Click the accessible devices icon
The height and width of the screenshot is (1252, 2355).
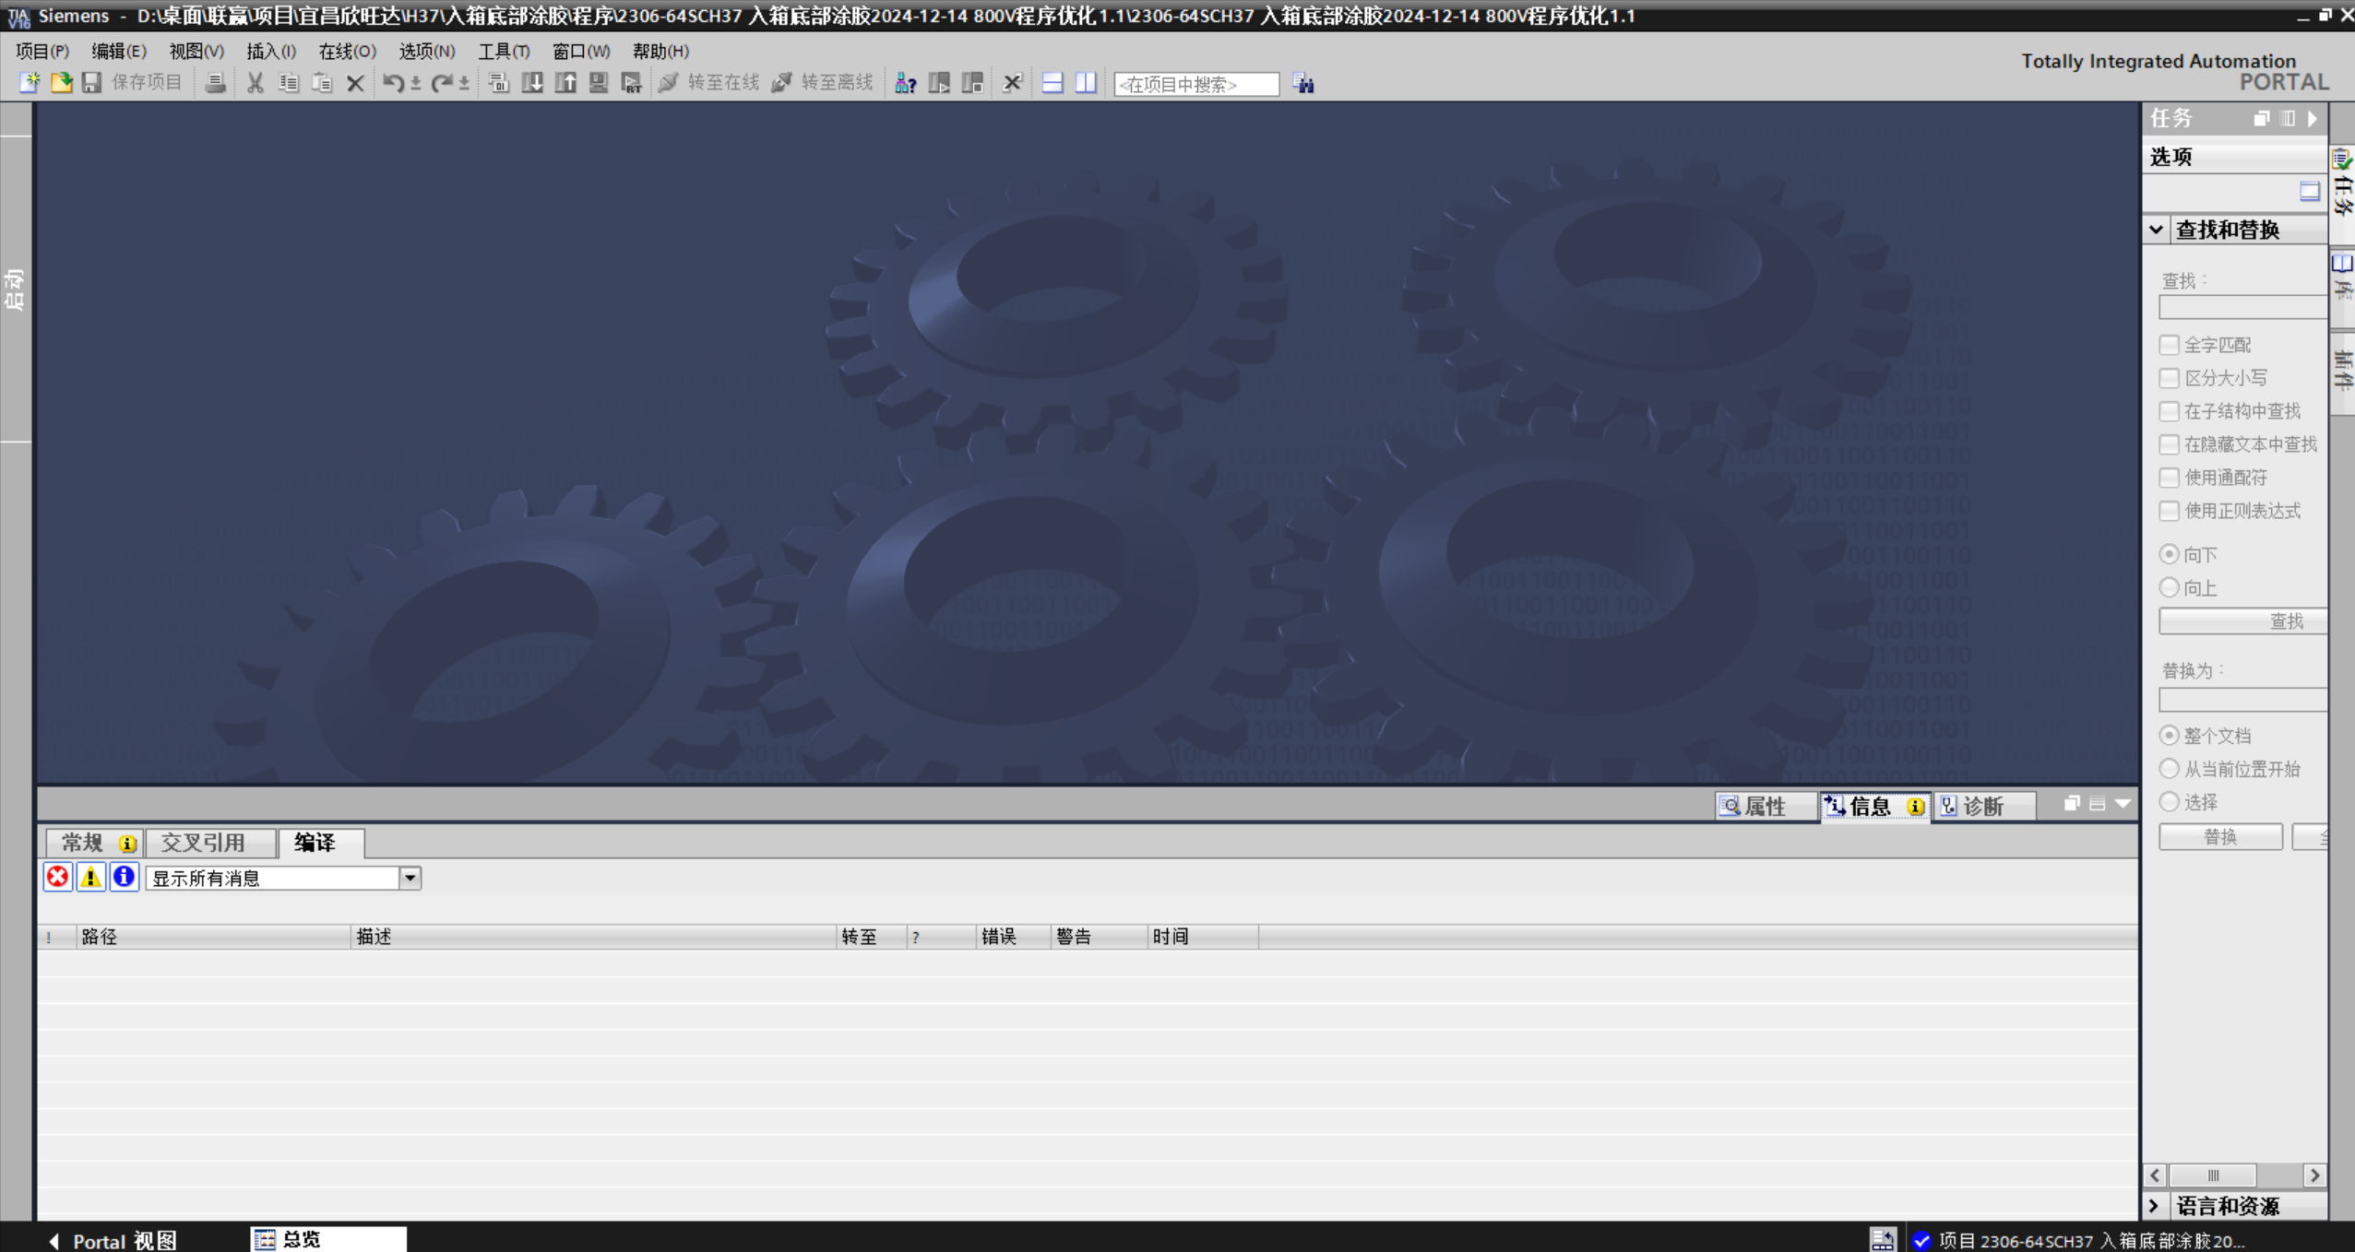pyautogui.click(x=905, y=83)
